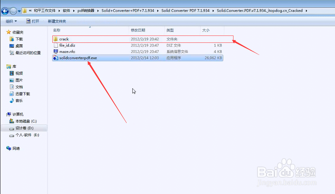Select pdf转换器 breadcrumb in address bar

[86, 11]
